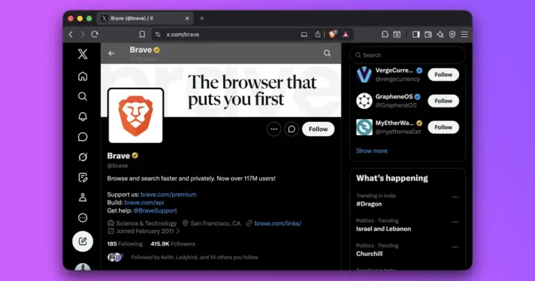Open more options for Israel and Lebanon
This screenshot has height=281, width=535.
tap(455, 222)
